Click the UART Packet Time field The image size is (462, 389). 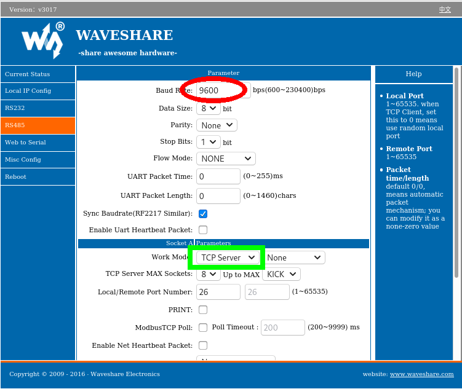click(218, 176)
